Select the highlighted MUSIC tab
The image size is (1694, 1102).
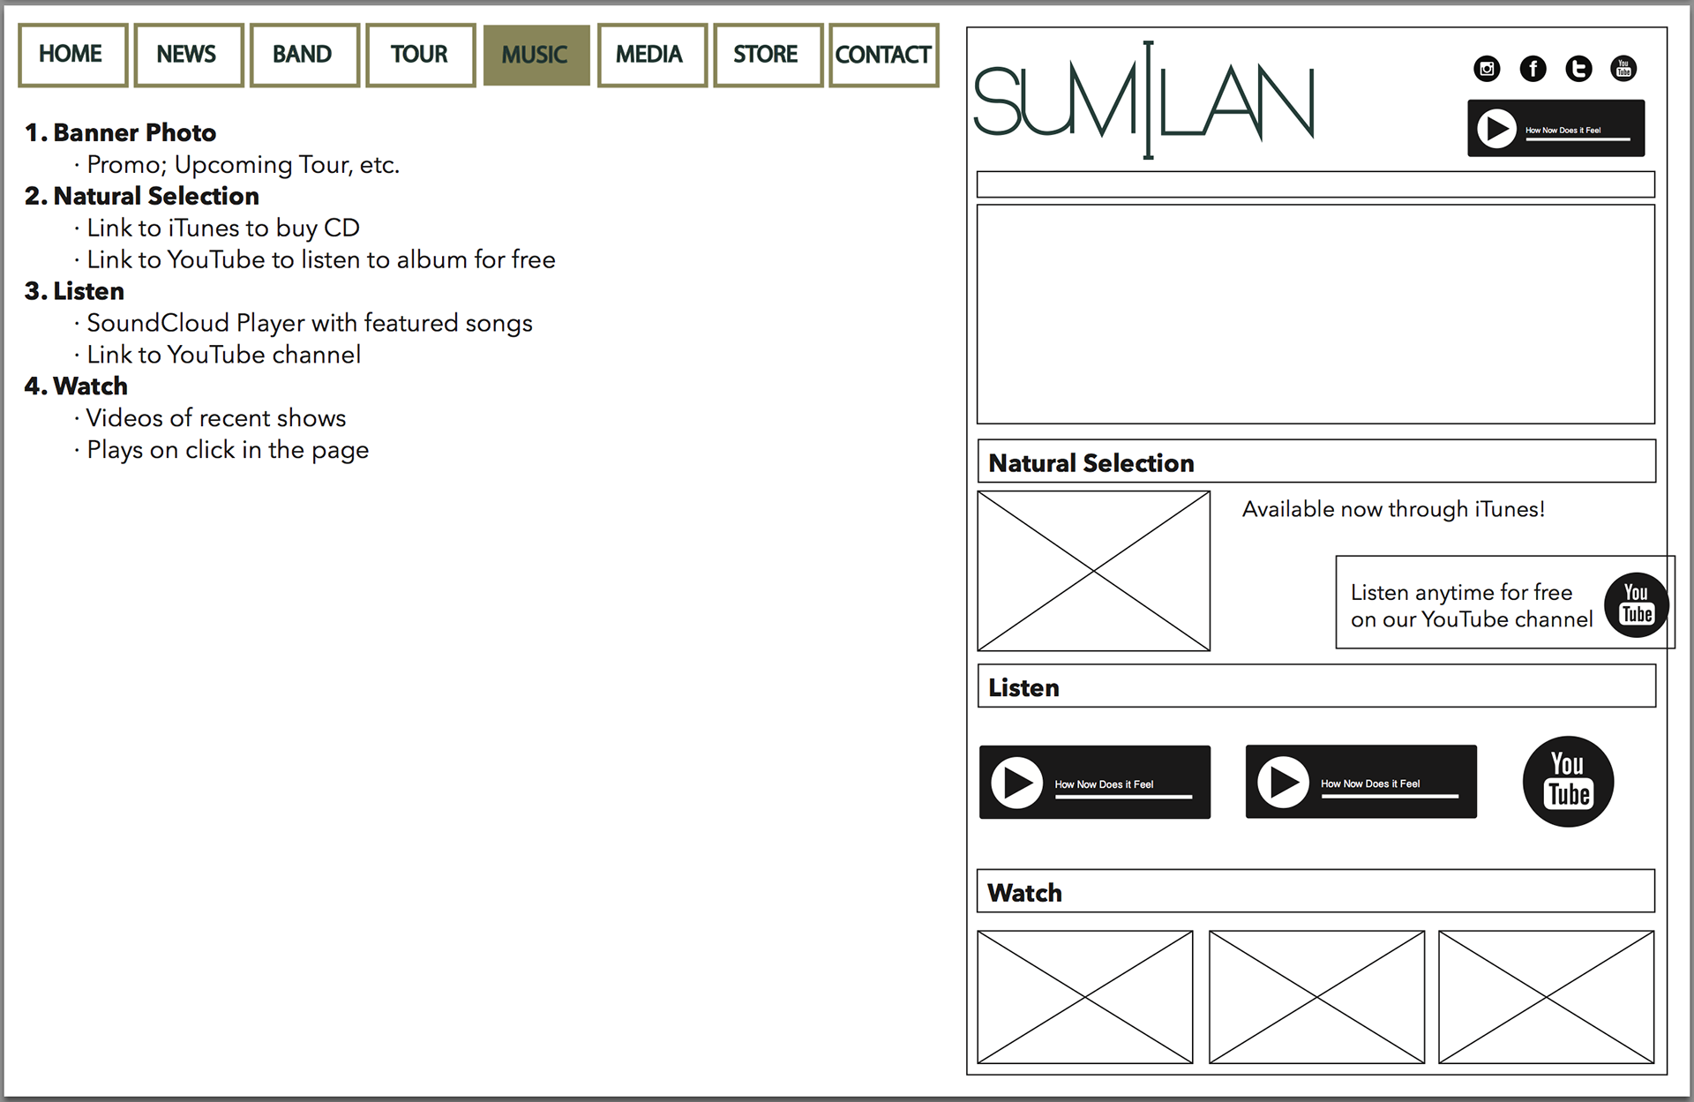536,55
